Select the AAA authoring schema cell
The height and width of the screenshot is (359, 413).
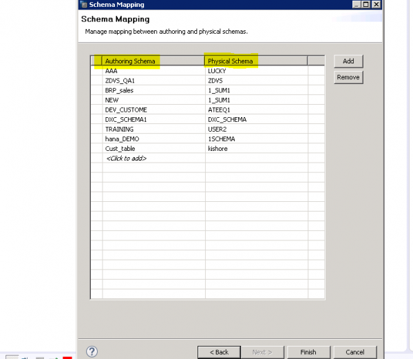coord(153,71)
